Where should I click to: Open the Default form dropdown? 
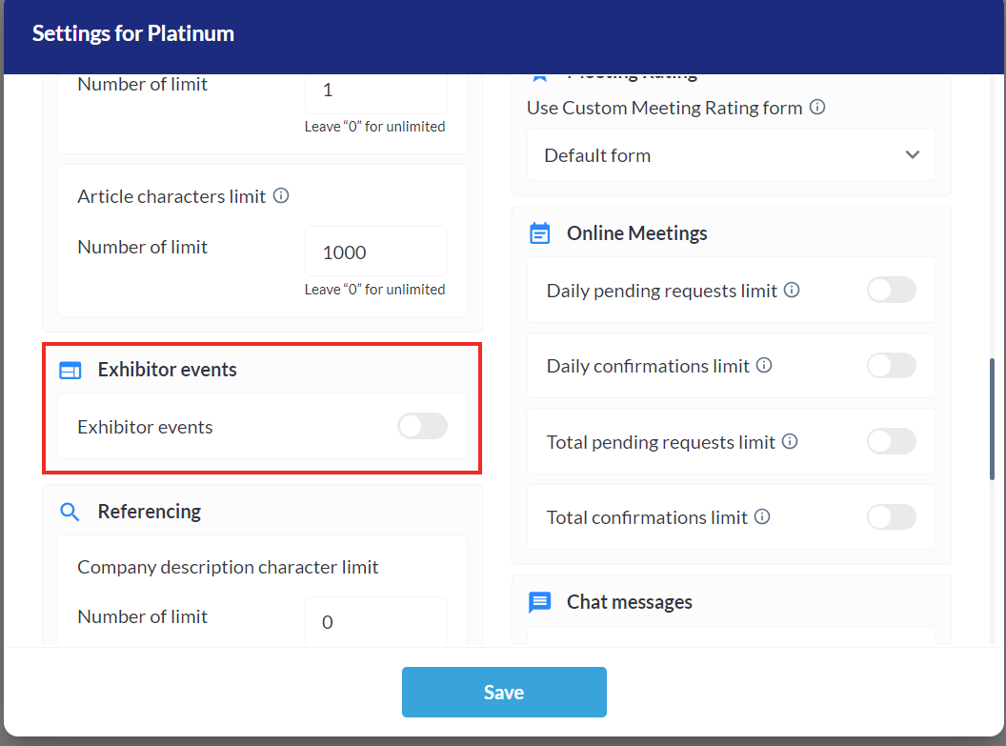click(x=731, y=155)
